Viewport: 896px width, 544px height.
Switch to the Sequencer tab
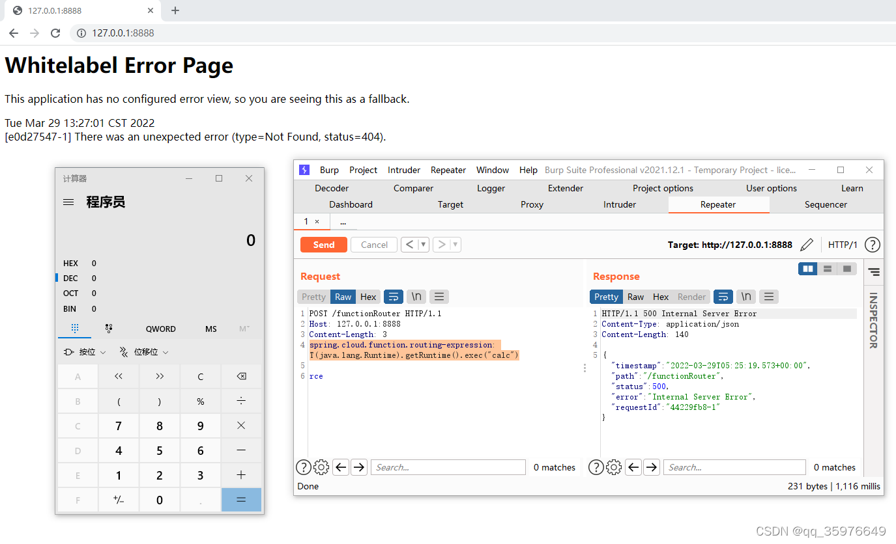coord(826,204)
